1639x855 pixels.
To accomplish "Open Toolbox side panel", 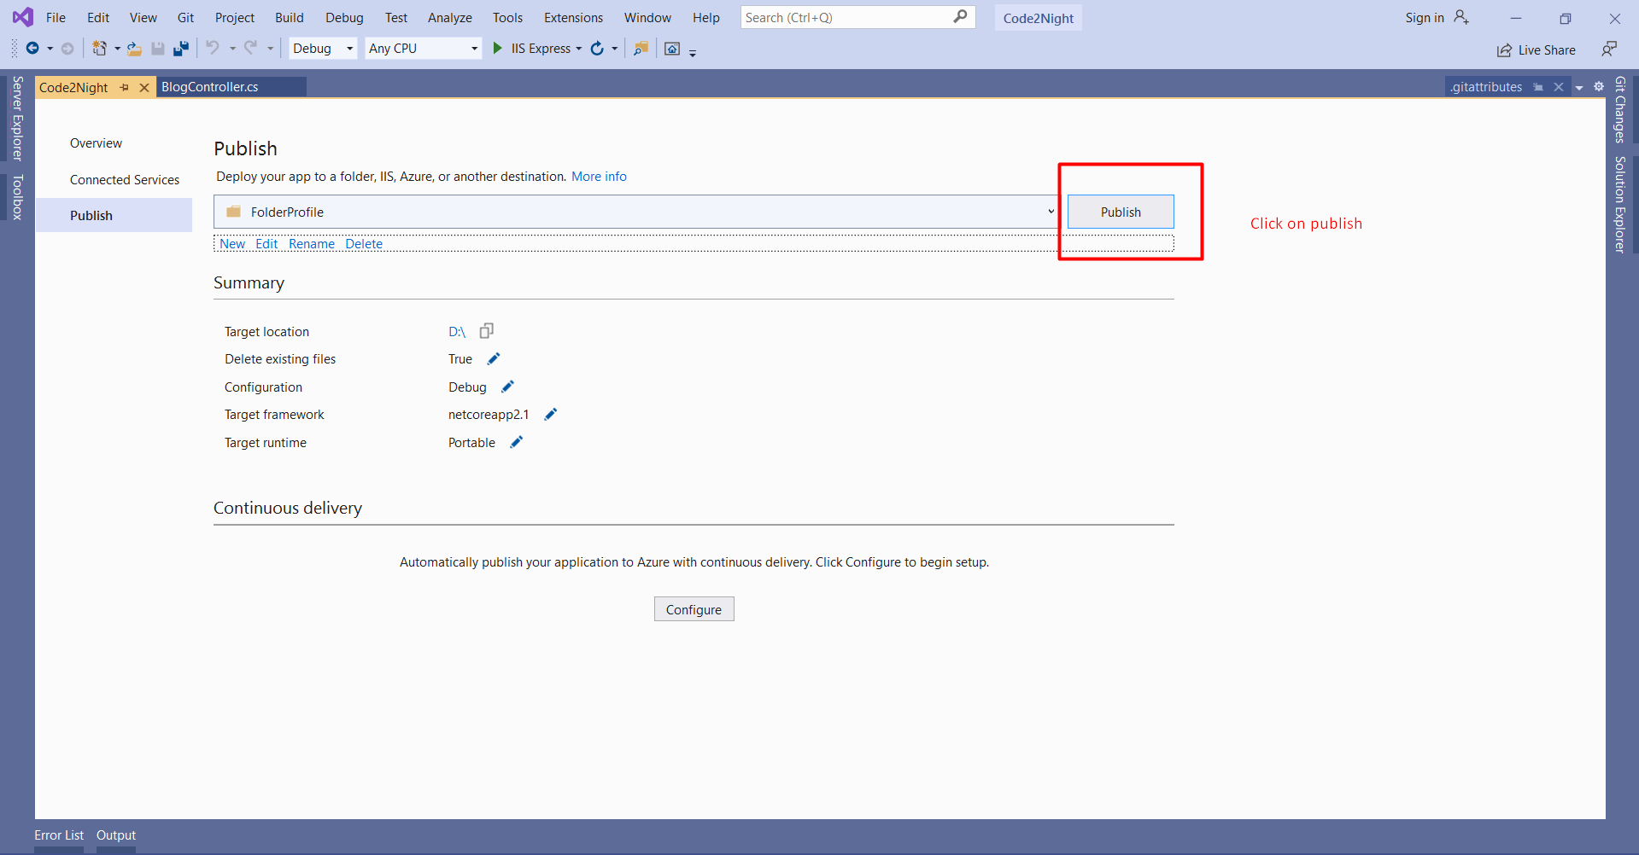I will pos(17,197).
